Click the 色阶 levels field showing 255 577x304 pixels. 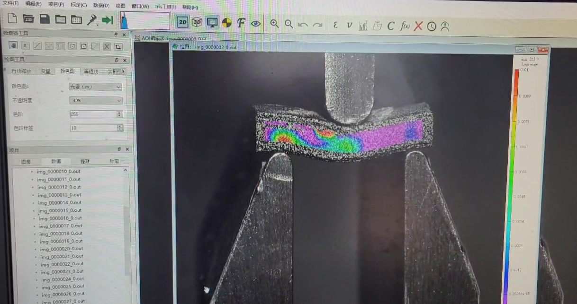[93, 114]
